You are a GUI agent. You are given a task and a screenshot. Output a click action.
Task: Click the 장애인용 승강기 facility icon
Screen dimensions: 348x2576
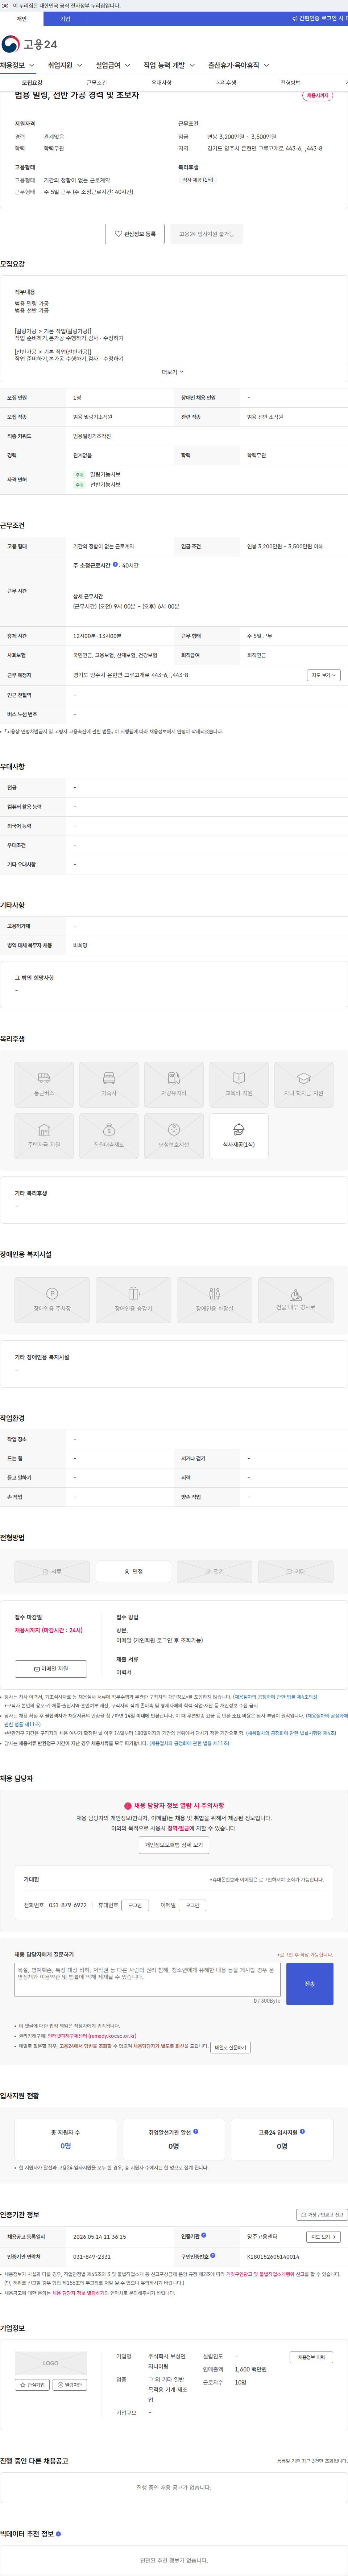click(x=133, y=1300)
